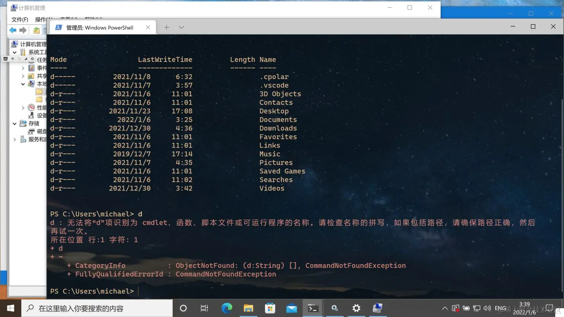Select the 存储 storage tree item
Image resolution: width=564 pixels, height=317 pixels.
click(x=29, y=123)
